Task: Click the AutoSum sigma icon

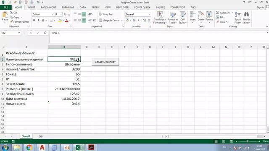Action: (x=218, y=13)
